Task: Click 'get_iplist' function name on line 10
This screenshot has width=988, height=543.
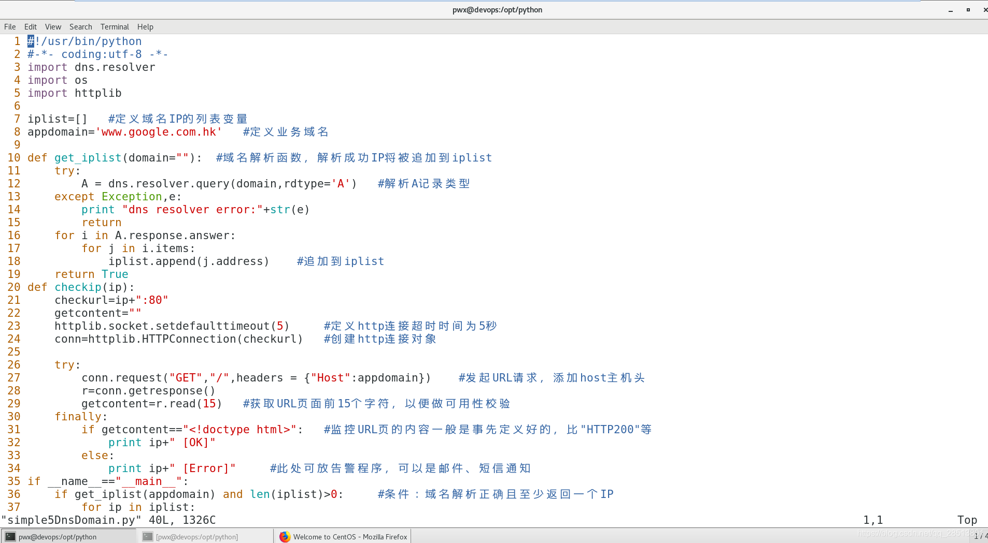Action: coord(88,158)
